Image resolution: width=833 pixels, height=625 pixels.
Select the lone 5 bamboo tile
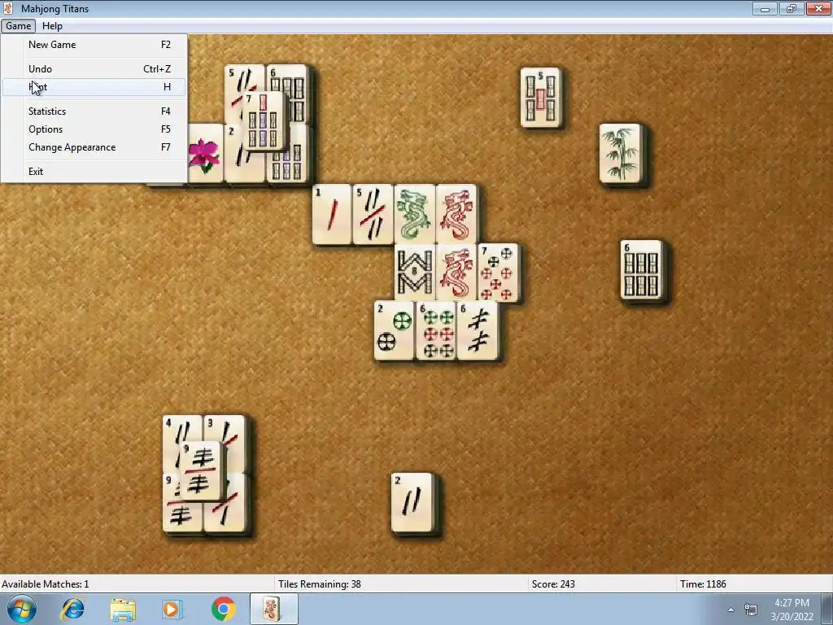point(541,98)
